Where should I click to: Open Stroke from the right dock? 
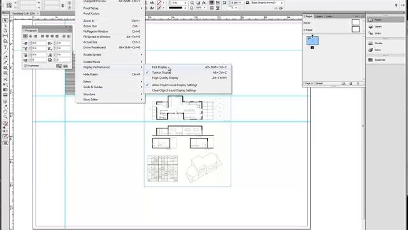click(x=386, y=43)
